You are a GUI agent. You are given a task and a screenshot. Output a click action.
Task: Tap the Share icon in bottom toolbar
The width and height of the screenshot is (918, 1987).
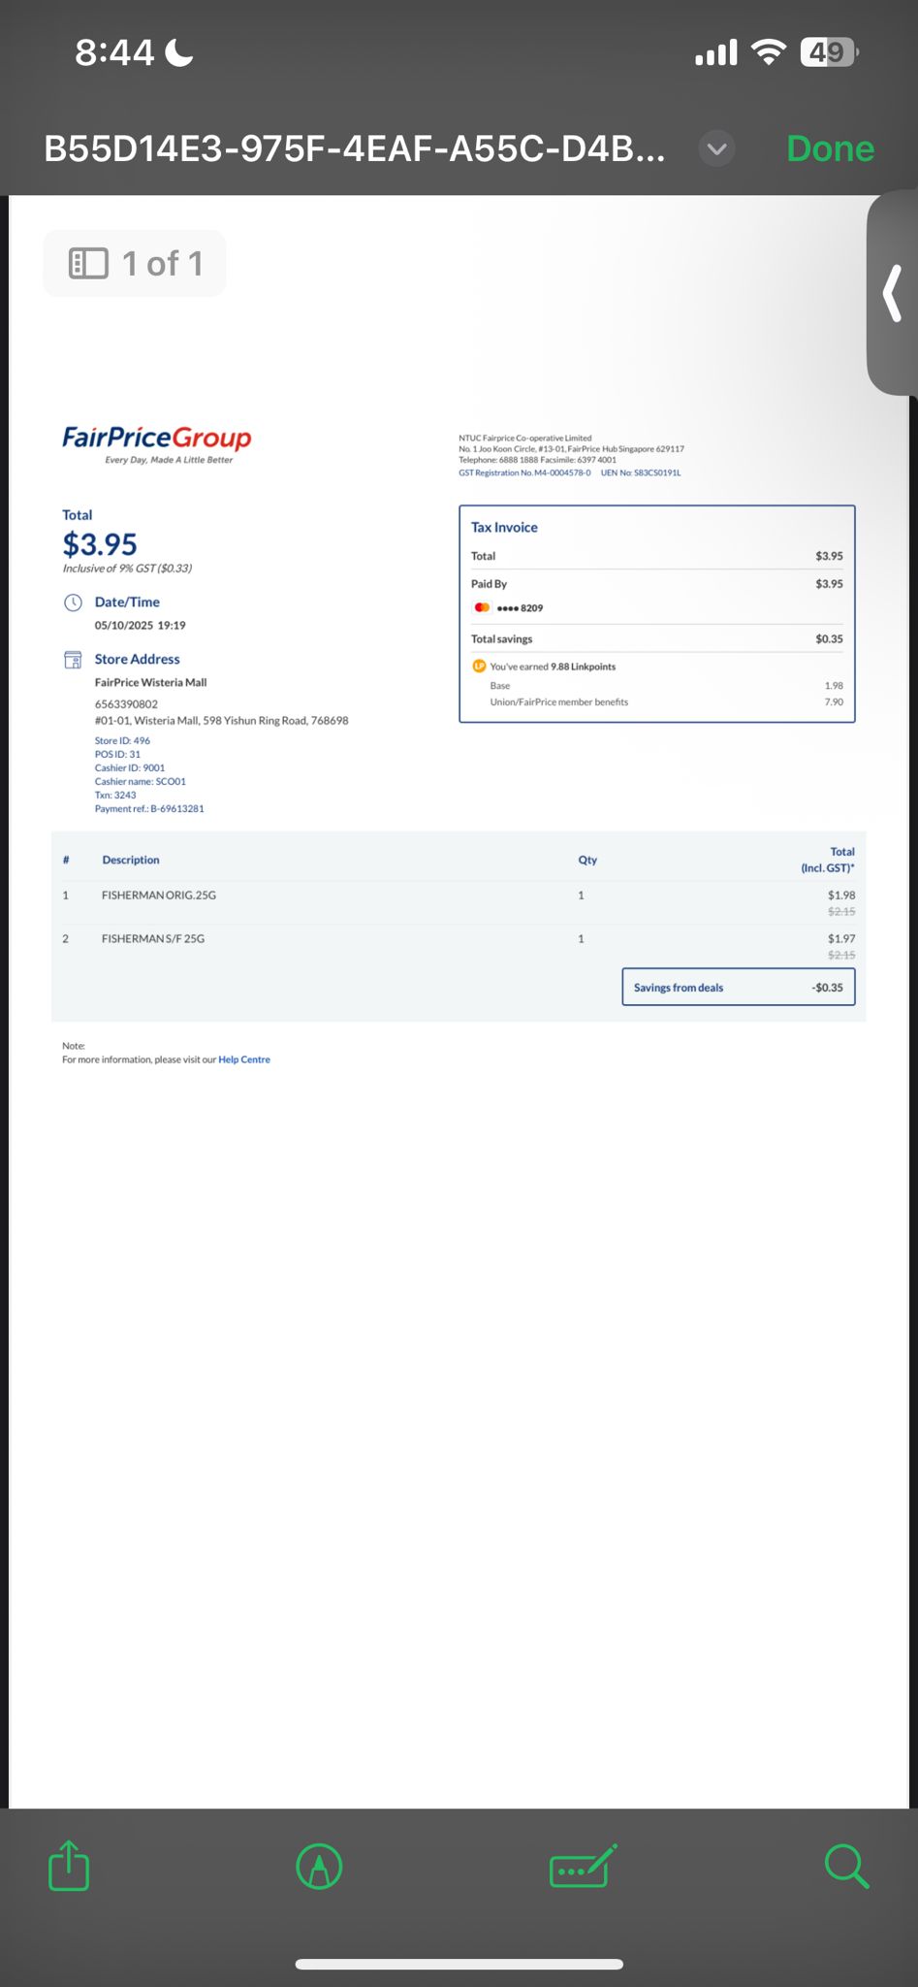(x=69, y=1866)
